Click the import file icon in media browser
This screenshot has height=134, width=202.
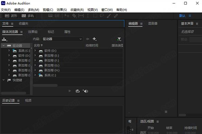(x=4, y=39)
